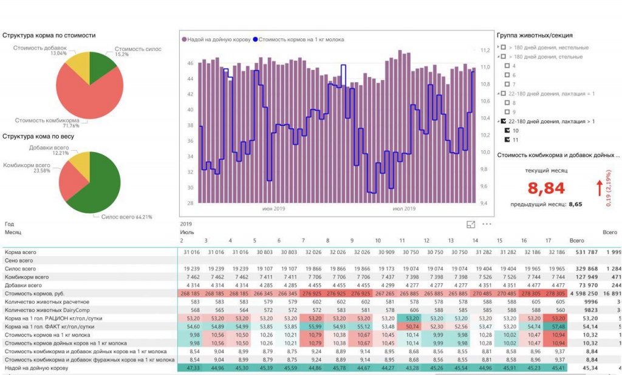Click the 'Месяц' field label

click(13, 232)
